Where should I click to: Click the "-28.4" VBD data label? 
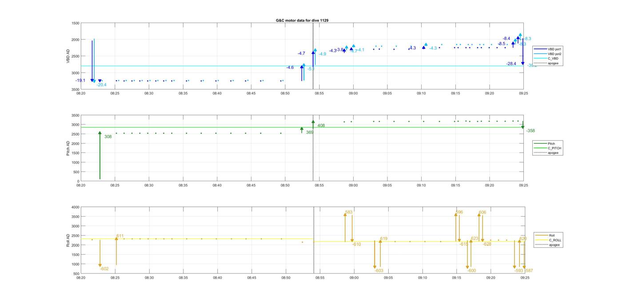(511, 64)
